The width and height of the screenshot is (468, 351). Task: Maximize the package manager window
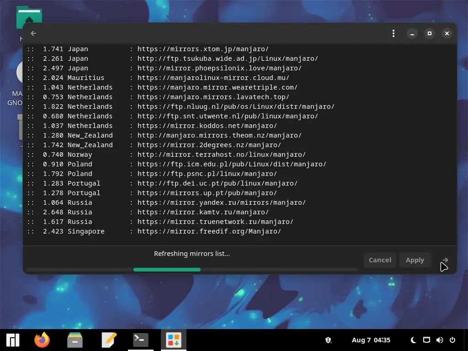pyautogui.click(x=430, y=33)
